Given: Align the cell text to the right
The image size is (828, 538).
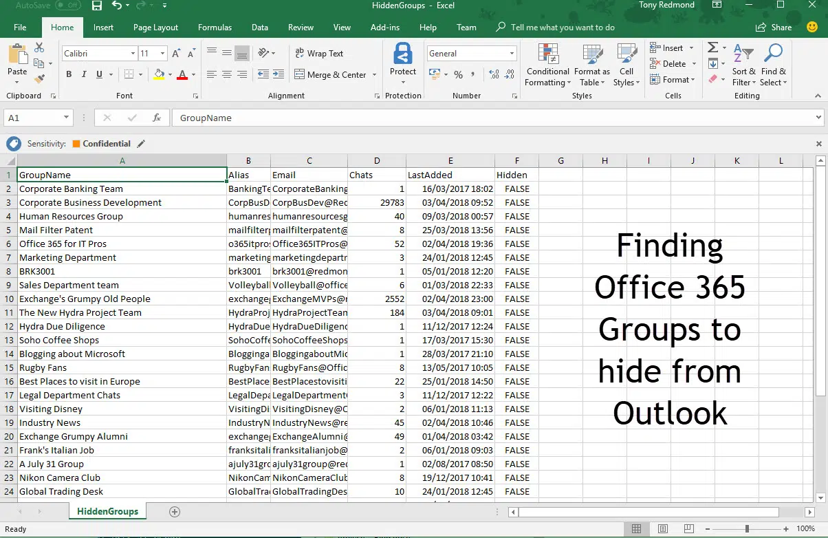Looking at the screenshot, I should click(x=241, y=74).
